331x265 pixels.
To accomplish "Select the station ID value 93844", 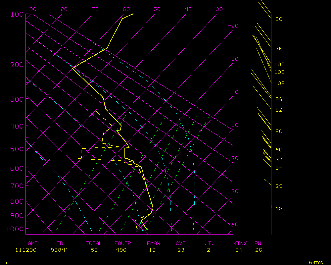I will point(60,250).
